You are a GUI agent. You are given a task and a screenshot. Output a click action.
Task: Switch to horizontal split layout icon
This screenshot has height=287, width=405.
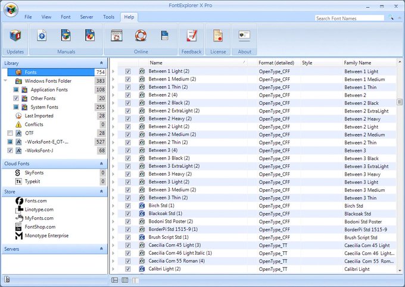[x=115, y=280]
